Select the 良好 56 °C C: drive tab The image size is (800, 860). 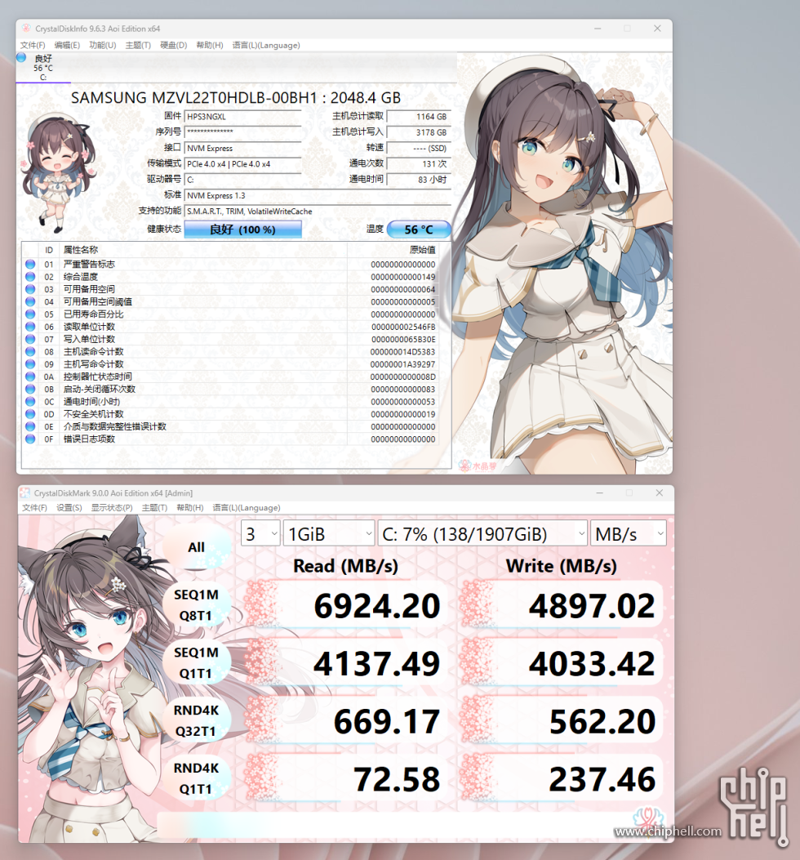tap(43, 68)
